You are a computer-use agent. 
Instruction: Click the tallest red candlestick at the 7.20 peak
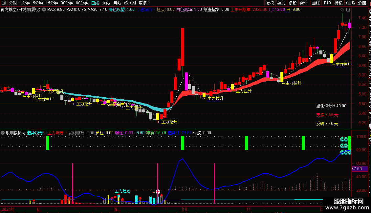(183, 47)
